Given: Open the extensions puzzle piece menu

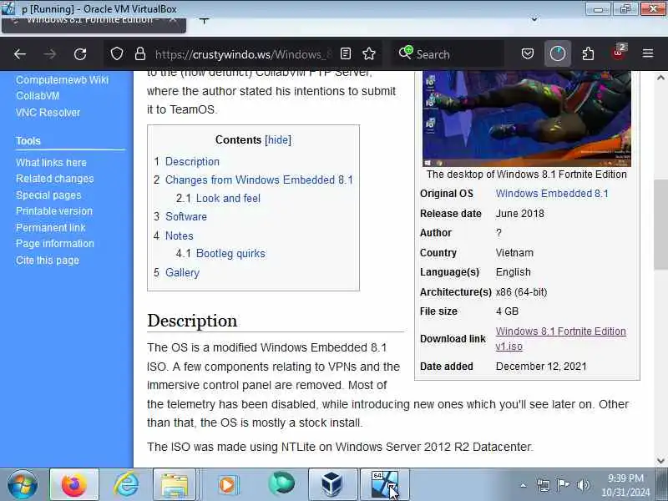Looking at the screenshot, I should coord(588,53).
